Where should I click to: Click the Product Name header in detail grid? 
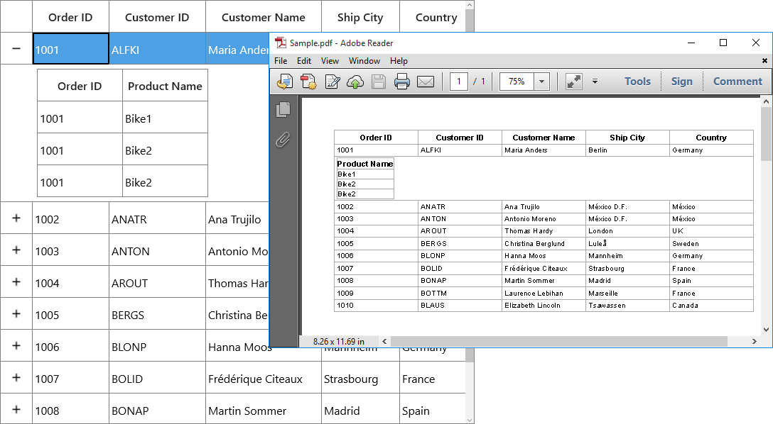point(165,86)
